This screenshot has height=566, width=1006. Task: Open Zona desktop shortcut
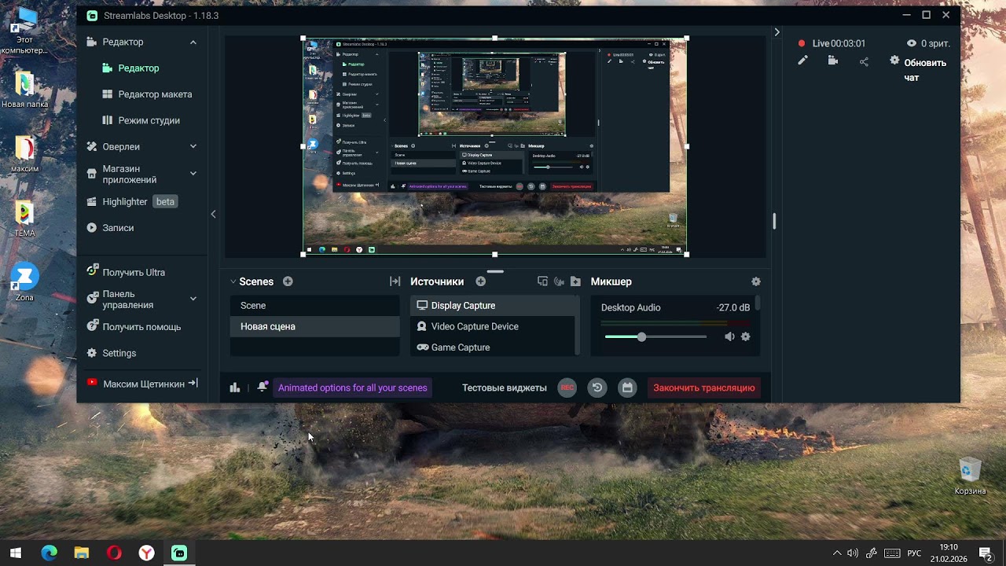click(x=24, y=282)
